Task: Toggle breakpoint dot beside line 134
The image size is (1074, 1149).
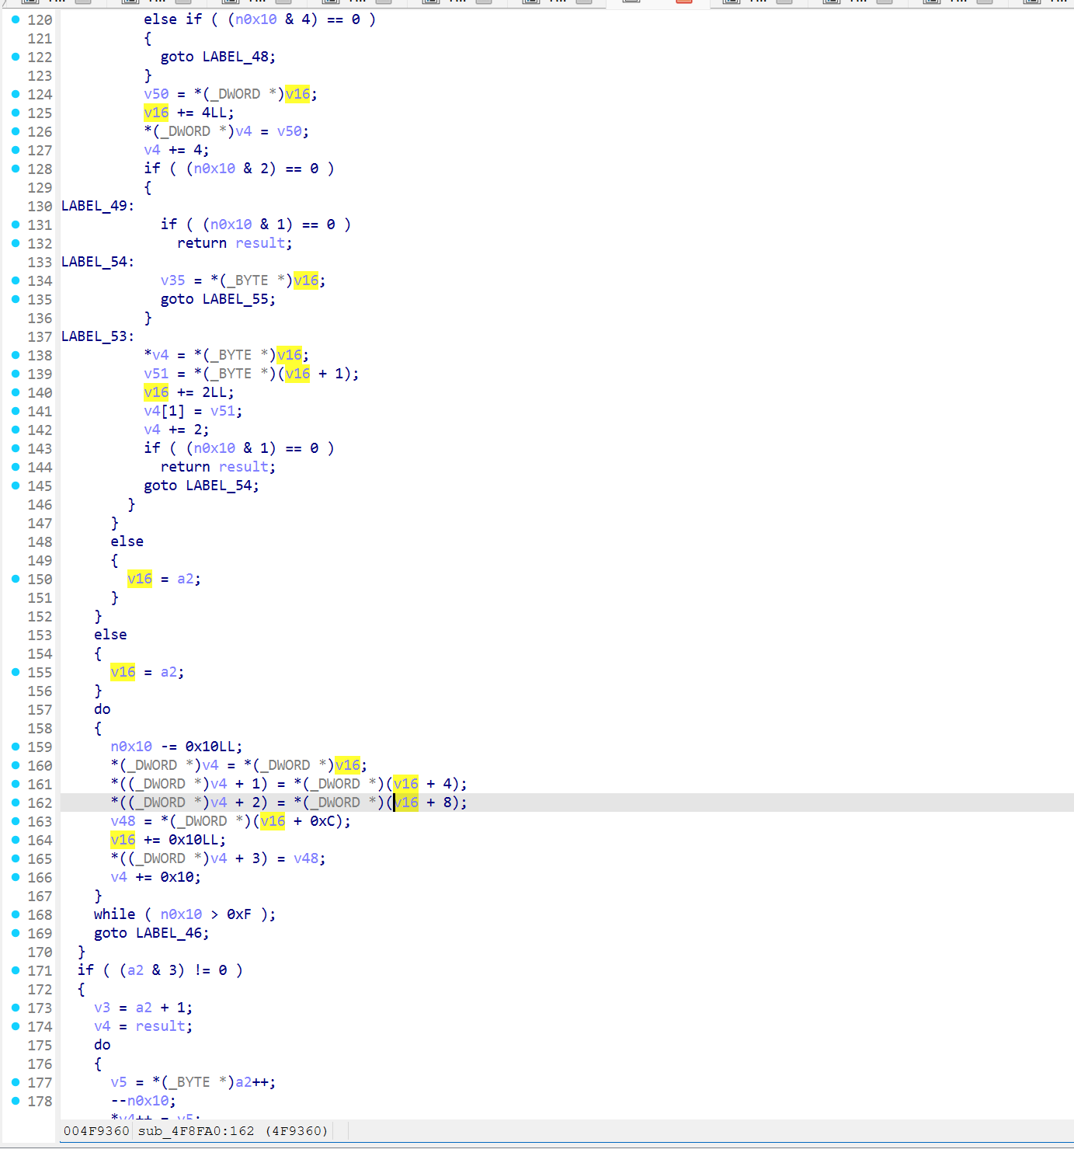Action: click(16, 280)
